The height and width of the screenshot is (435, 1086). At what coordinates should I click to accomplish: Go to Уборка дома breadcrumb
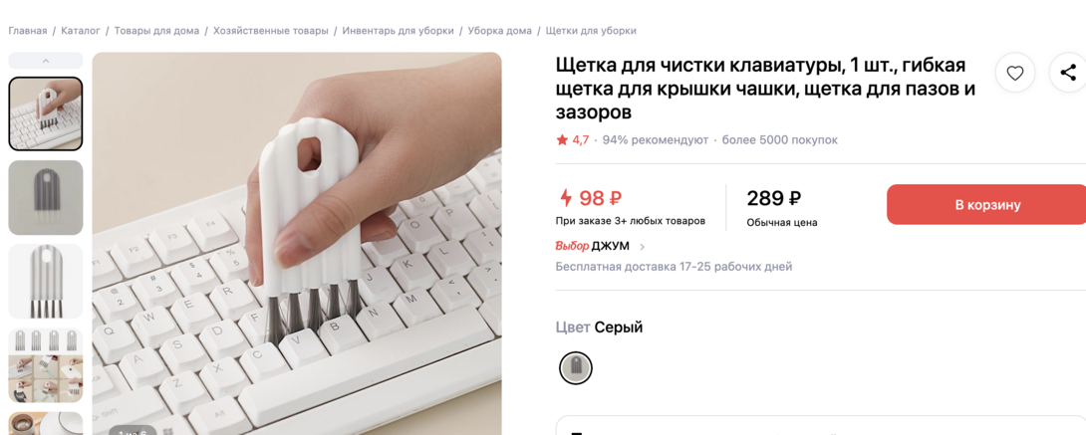pyautogui.click(x=500, y=31)
